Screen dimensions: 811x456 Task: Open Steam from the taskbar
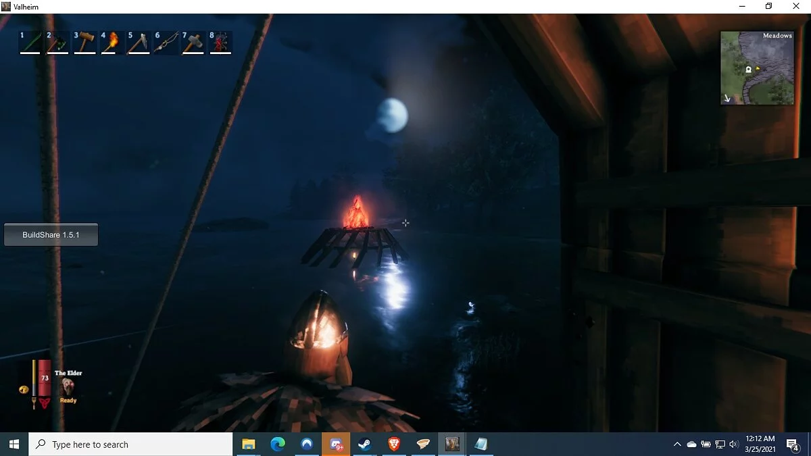365,444
